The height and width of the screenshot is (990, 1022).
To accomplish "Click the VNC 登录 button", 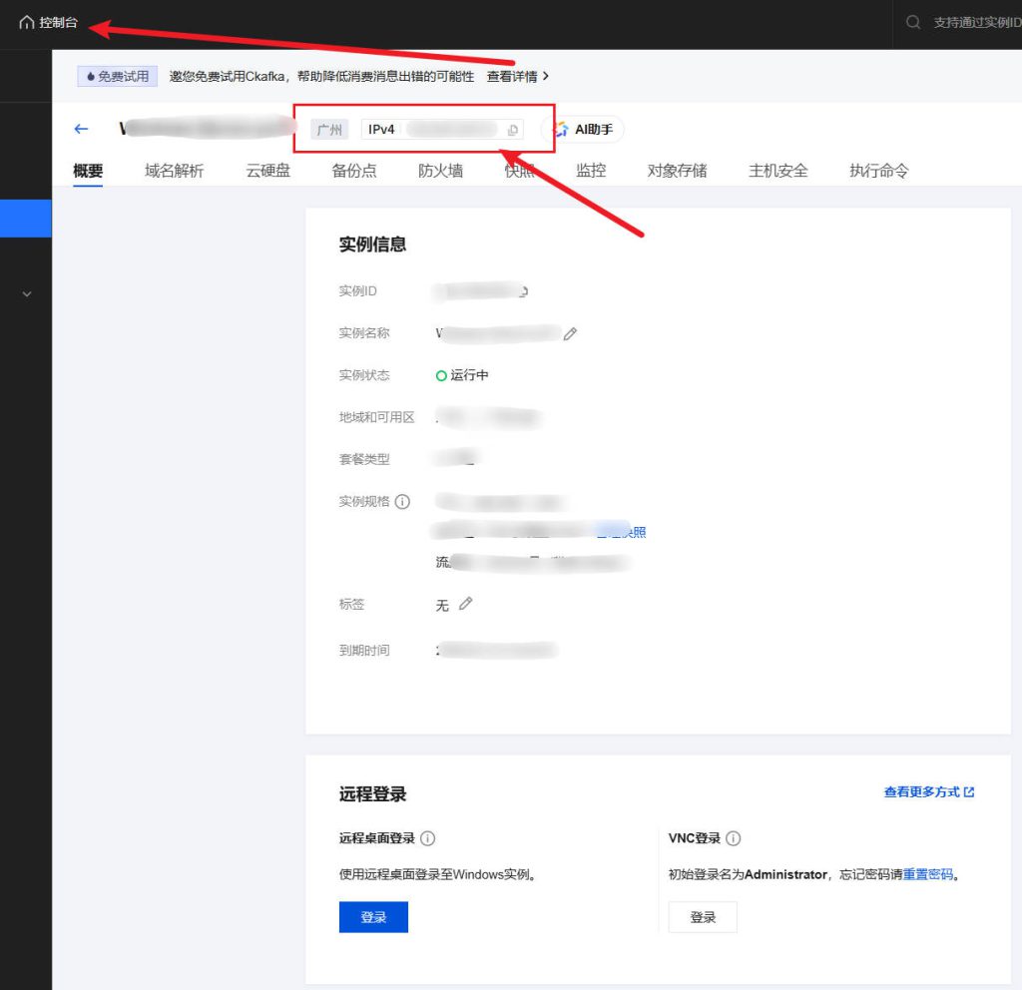I will [703, 917].
